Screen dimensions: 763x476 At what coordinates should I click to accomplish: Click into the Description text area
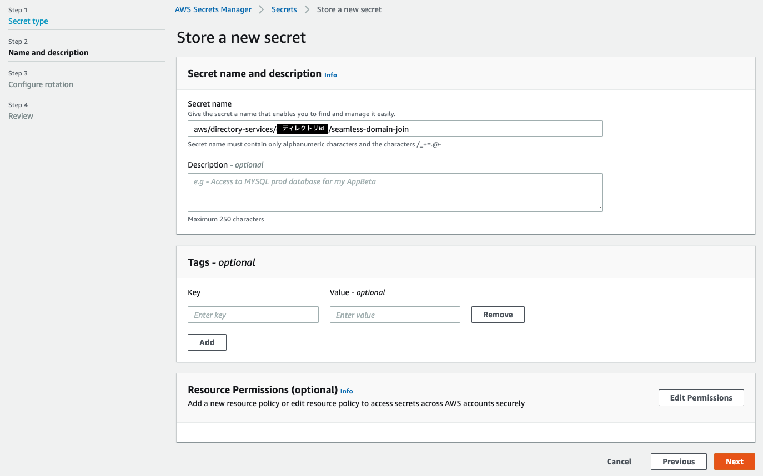coord(394,192)
